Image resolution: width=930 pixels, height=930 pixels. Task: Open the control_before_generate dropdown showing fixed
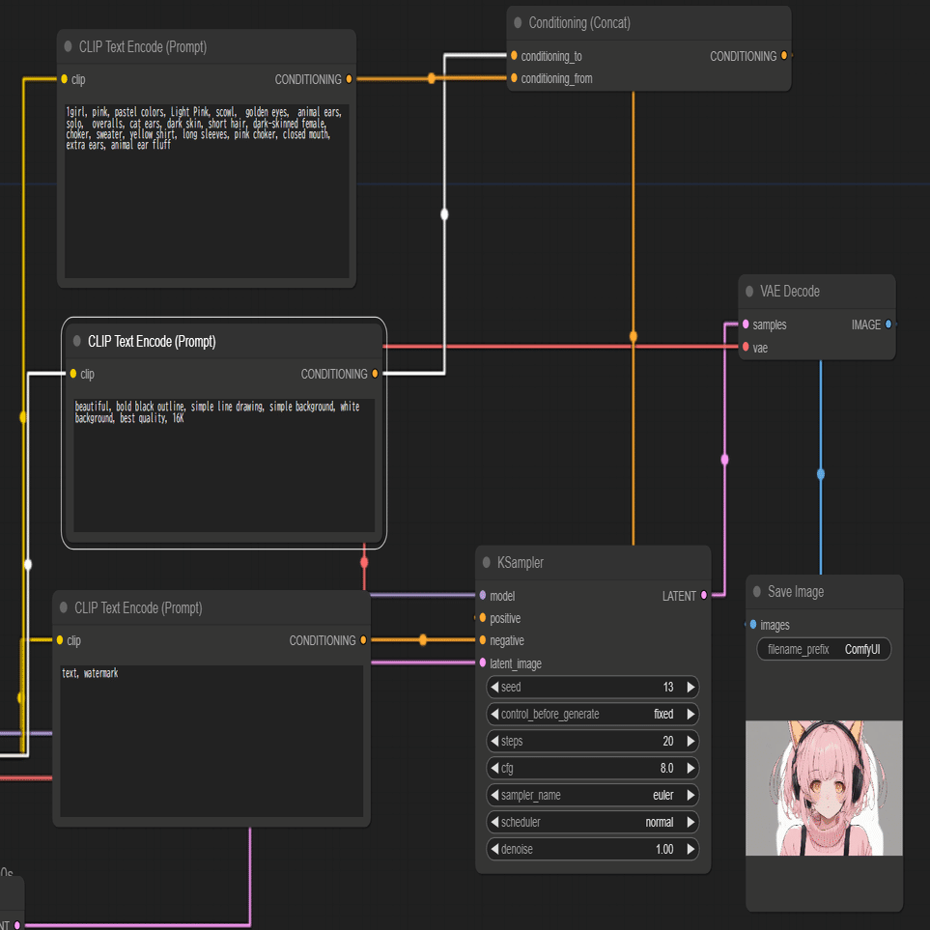click(x=593, y=714)
